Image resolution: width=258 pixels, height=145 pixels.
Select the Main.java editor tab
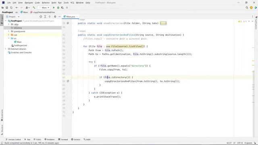click(71, 17)
